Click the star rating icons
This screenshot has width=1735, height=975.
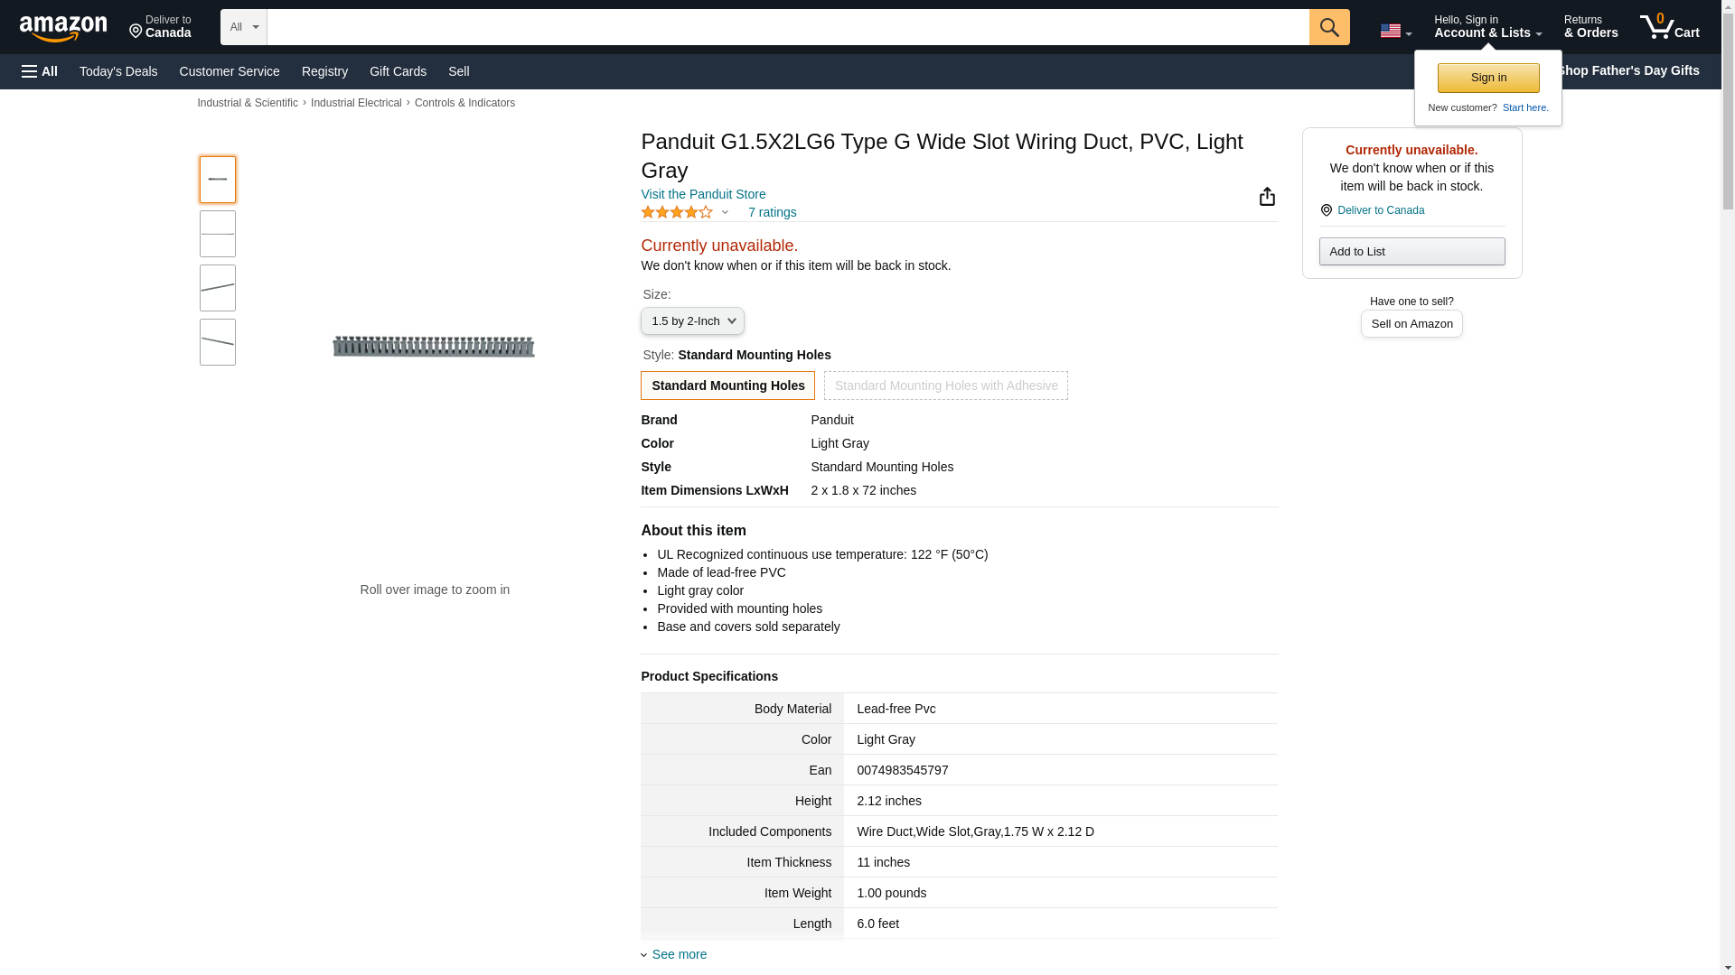[677, 212]
